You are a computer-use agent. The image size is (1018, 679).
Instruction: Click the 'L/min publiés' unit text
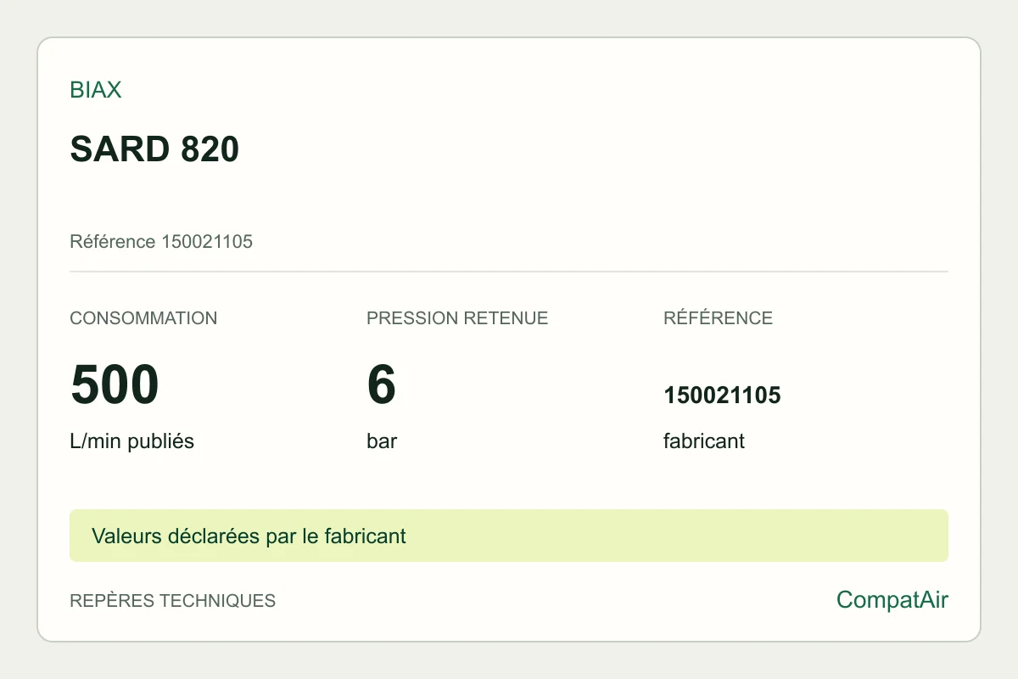pos(132,441)
